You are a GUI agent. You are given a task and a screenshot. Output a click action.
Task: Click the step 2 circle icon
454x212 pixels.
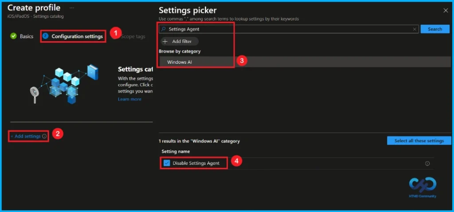(45, 36)
